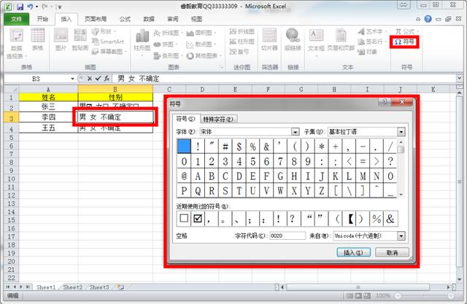Viewport: 467px width, 304px height.
Task: Select the checked box symbol in recent symbols
Action: [198, 219]
